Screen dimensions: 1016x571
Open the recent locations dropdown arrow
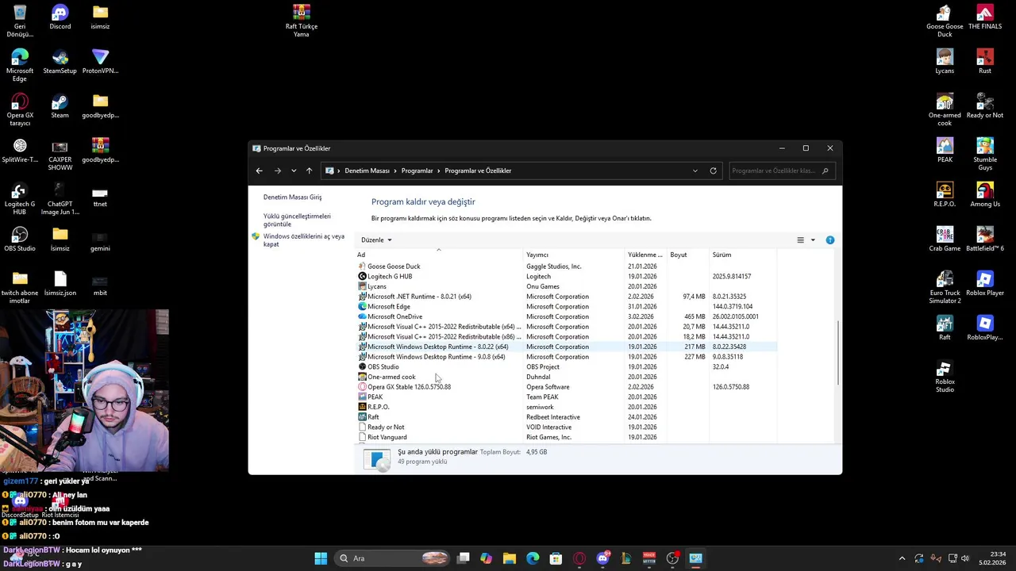tap(294, 171)
